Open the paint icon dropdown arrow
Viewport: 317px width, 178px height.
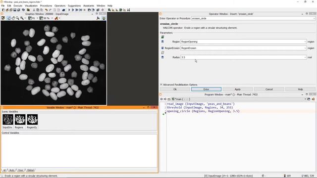pos(59,18)
